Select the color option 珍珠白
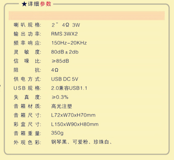 [101, 142]
